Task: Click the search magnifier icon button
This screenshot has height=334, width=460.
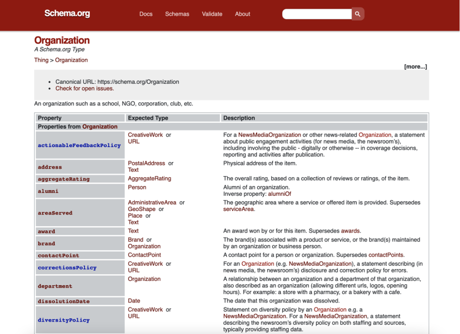Action: pos(358,14)
